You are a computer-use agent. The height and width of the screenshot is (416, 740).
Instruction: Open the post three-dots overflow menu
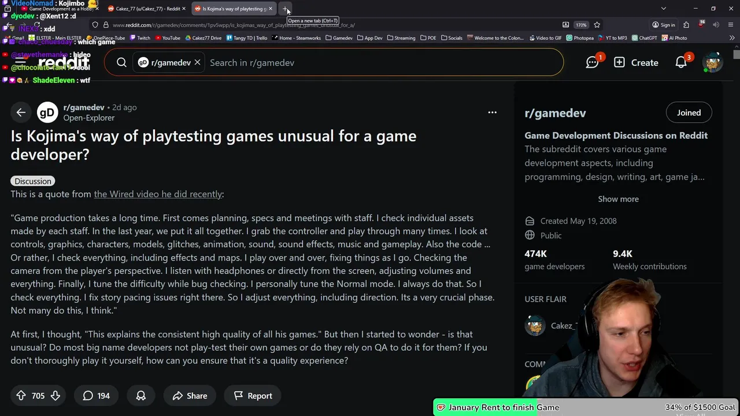click(x=492, y=113)
